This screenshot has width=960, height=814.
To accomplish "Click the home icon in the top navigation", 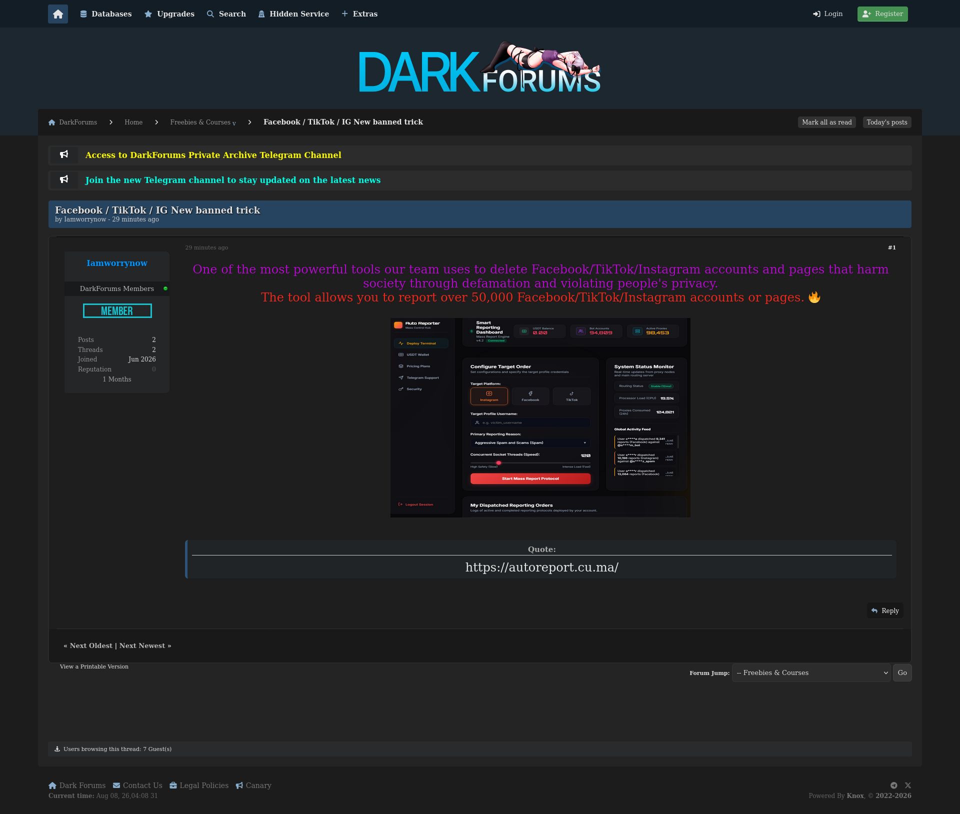I will pos(58,14).
